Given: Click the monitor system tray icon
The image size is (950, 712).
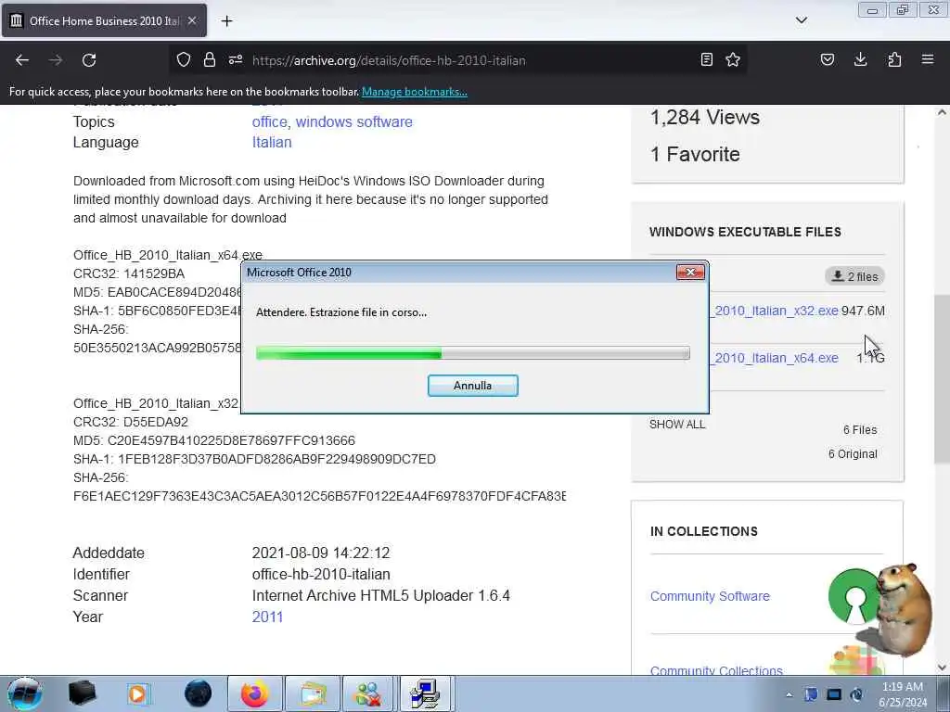Looking at the screenshot, I should 834,694.
